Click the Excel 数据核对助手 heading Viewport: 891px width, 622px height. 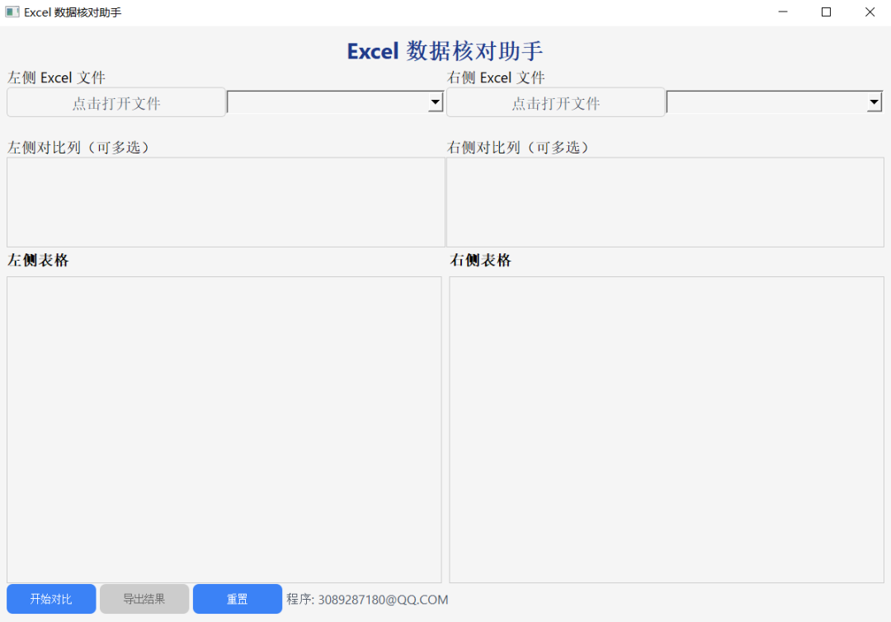(445, 51)
